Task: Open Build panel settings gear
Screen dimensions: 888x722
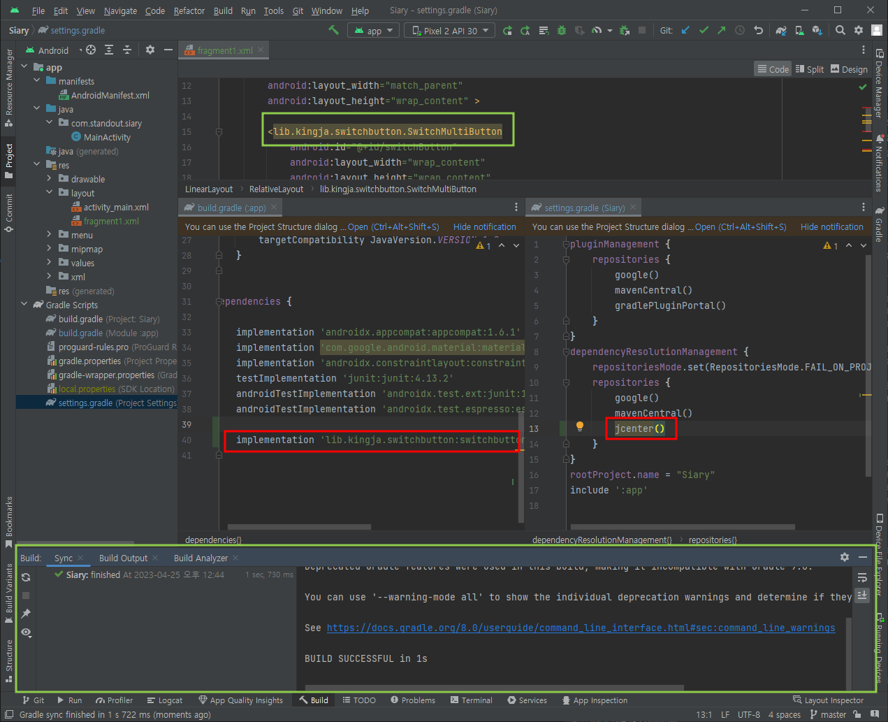Action: pos(845,557)
